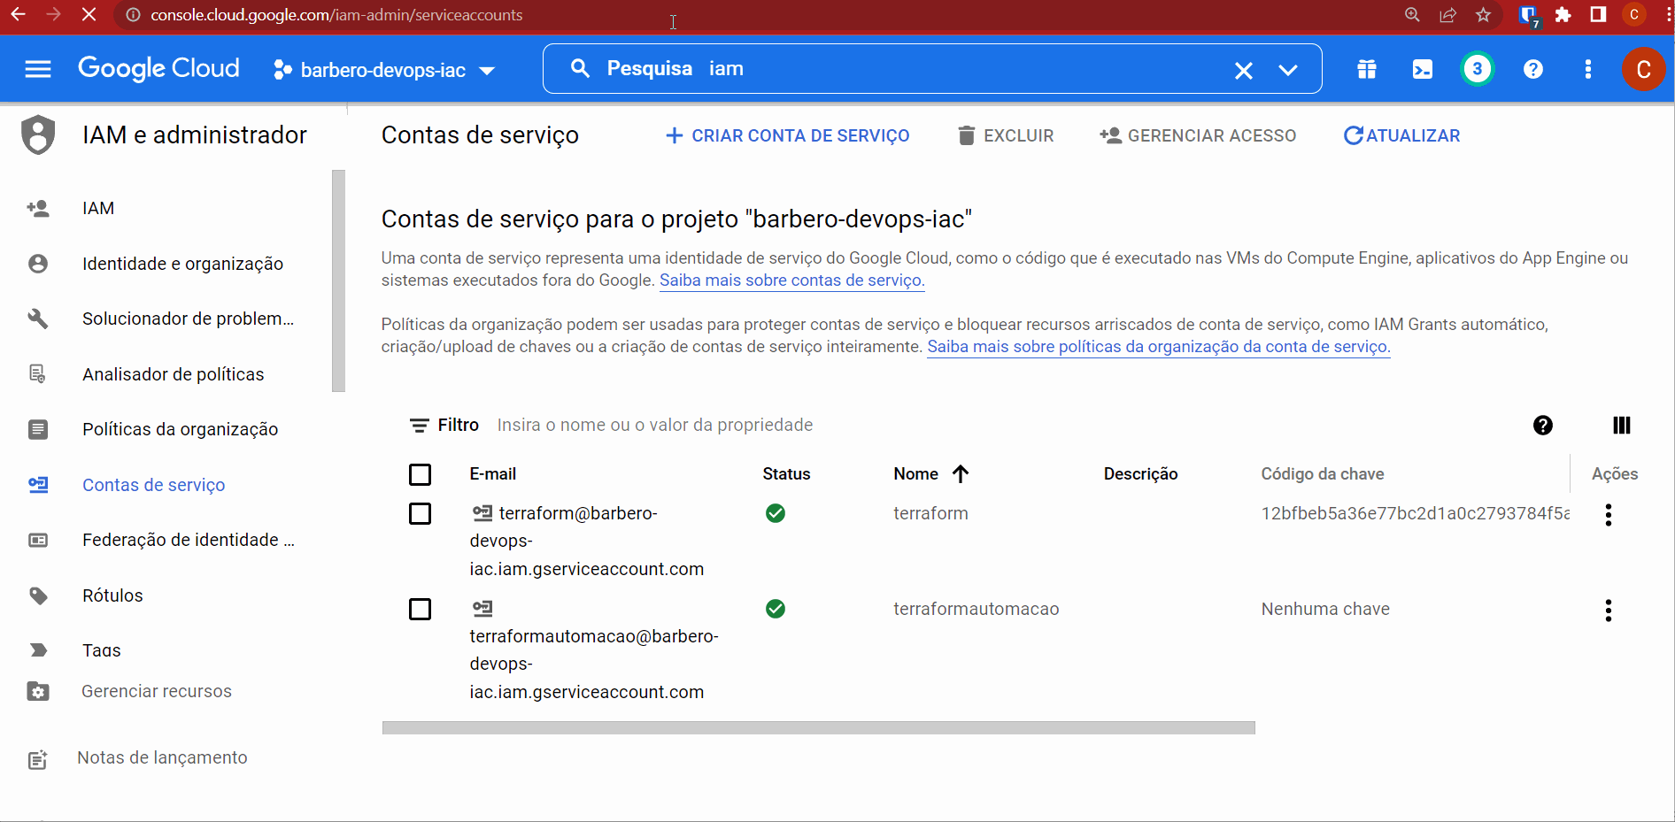Click the Código da chave column header
This screenshot has width=1675, height=822.
[x=1322, y=474]
